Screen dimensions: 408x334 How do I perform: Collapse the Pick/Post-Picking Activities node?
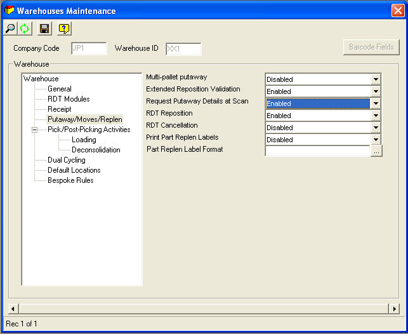pyautogui.click(x=34, y=130)
